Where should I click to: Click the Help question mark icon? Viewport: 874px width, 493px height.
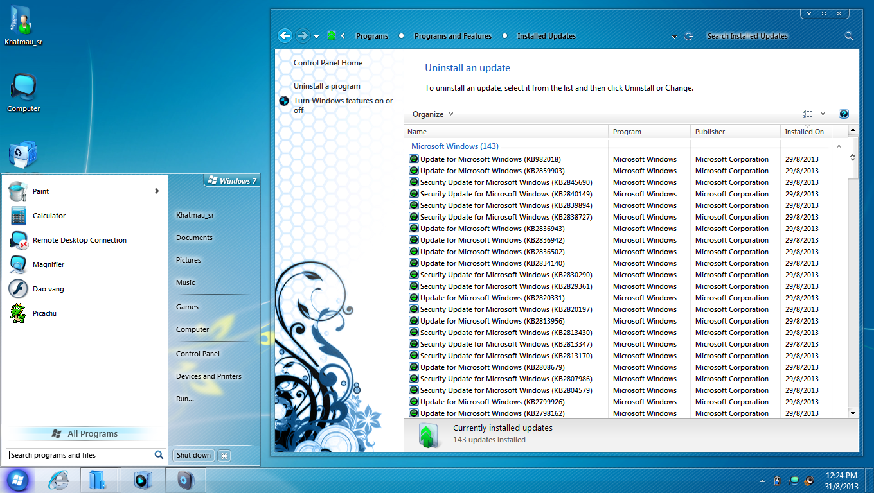pos(844,114)
